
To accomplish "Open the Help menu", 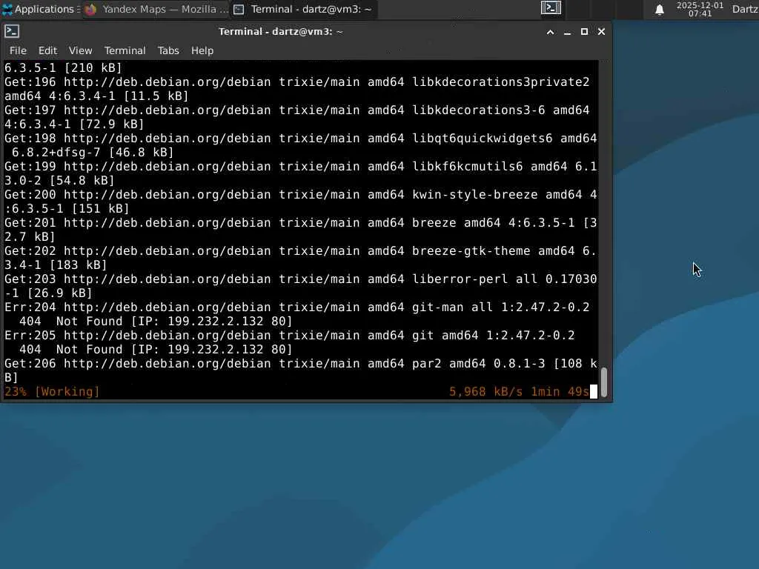I will click(x=202, y=50).
